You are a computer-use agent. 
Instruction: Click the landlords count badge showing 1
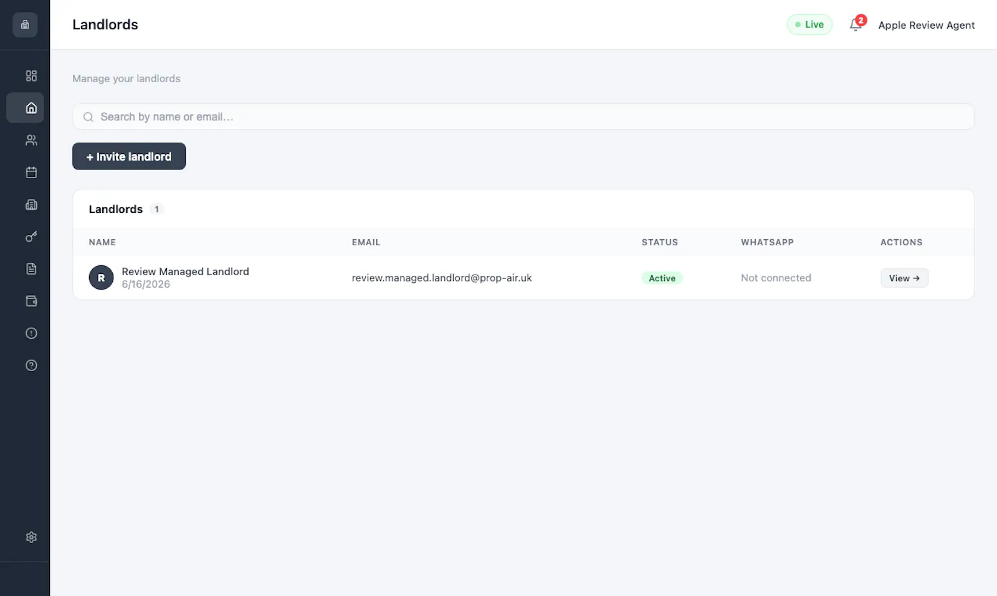click(x=156, y=209)
